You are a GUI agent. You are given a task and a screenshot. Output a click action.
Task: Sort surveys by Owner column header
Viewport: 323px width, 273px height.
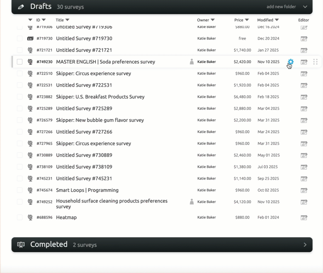click(x=206, y=20)
